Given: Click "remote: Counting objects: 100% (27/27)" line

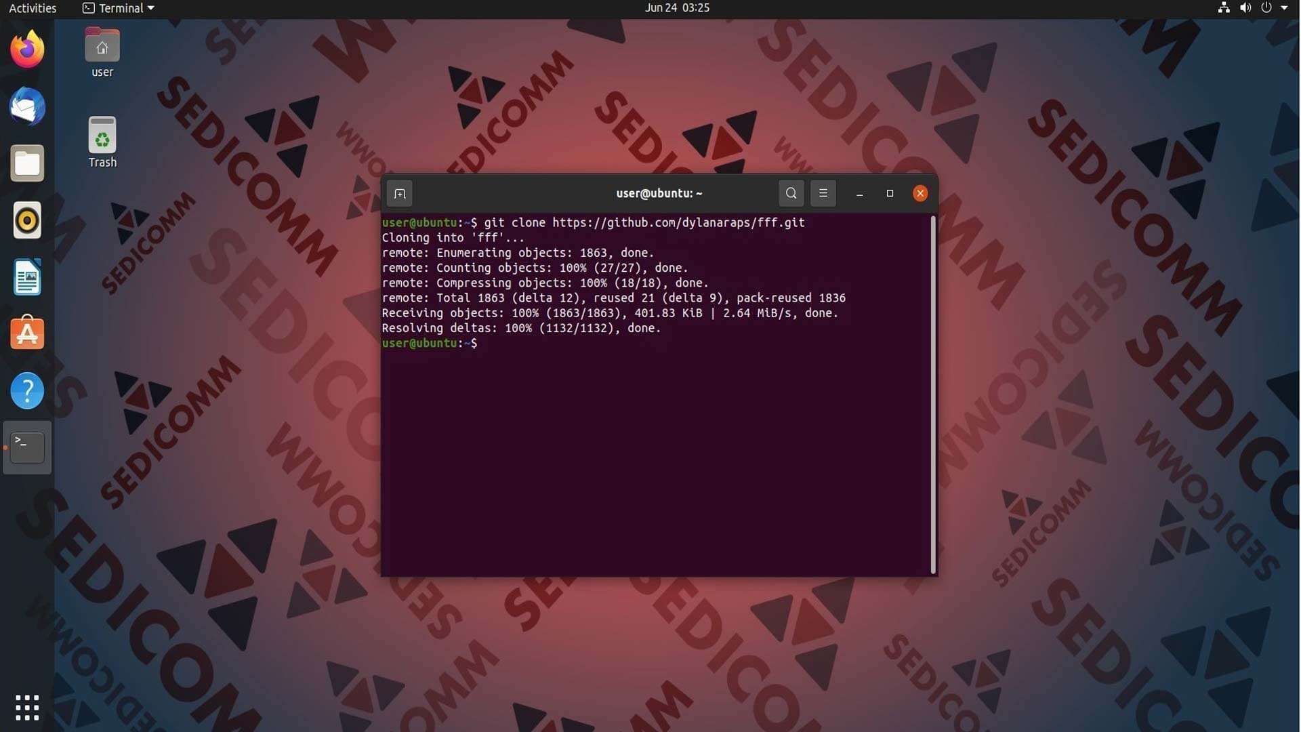Looking at the screenshot, I should point(535,268).
